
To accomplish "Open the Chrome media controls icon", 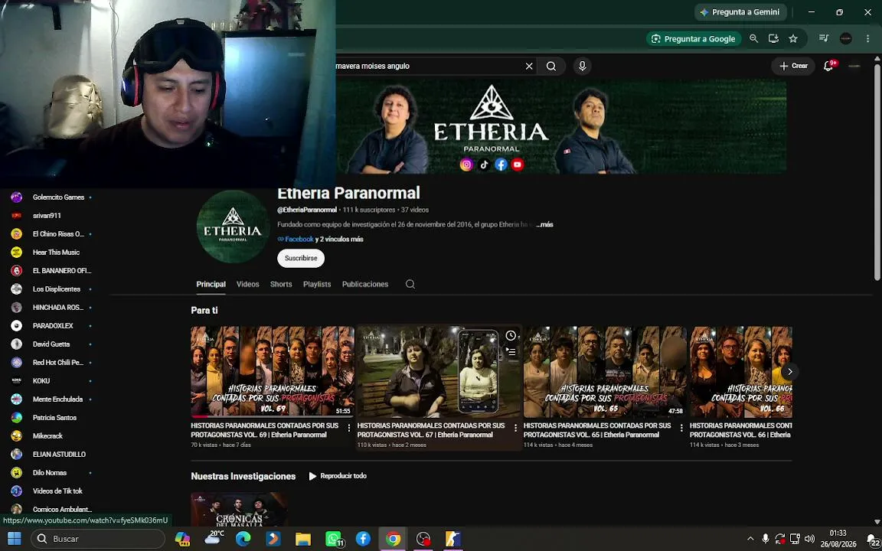I will click(824, 39).
